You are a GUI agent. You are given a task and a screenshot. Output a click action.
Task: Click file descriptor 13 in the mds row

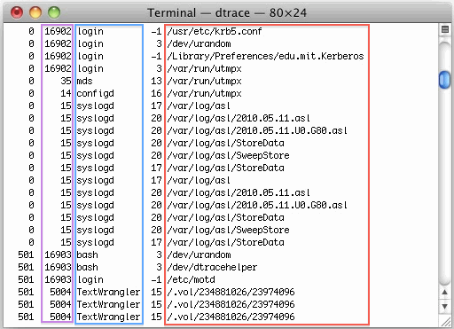pyautogui.click(x=156, y=81)
